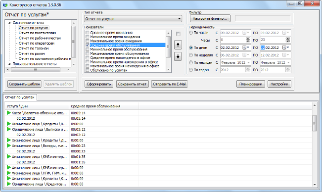Click the Среднее время обслуживания column header
This screenshot has width=322, height=192.
[104, 106]
